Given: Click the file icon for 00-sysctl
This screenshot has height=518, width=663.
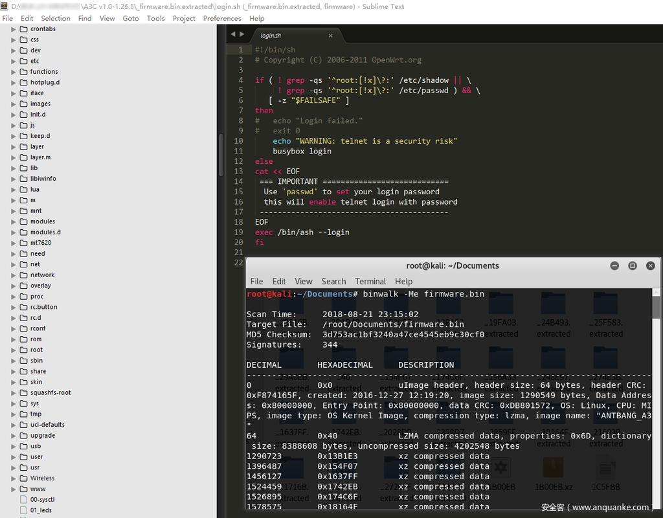Looking at the screenshot, I should coord(23,500).
